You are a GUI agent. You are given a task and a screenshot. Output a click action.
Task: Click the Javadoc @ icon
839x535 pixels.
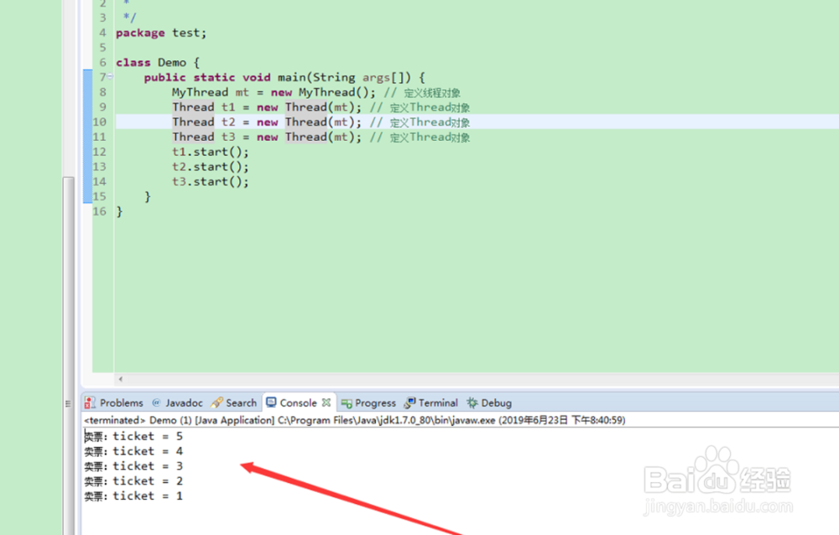[156, 403]
